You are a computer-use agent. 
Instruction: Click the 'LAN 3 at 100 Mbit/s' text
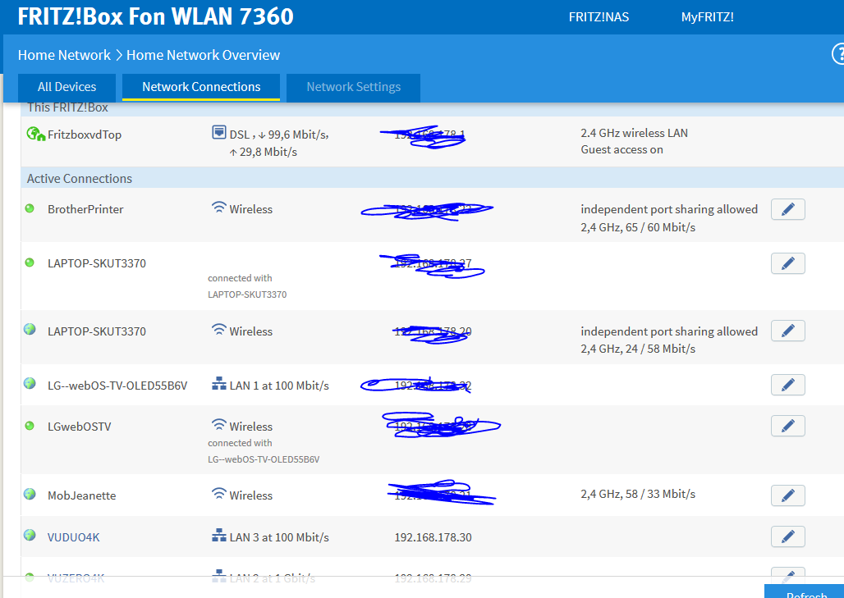(279, 537)
